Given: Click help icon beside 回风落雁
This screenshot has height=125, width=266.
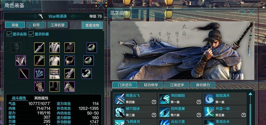Looking at the screenshot, I should pyautogui.click(x=199, y=115).
